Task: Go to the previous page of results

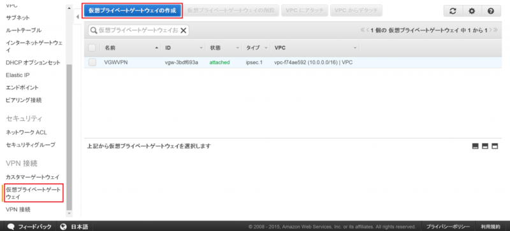Action: (368, 30)
